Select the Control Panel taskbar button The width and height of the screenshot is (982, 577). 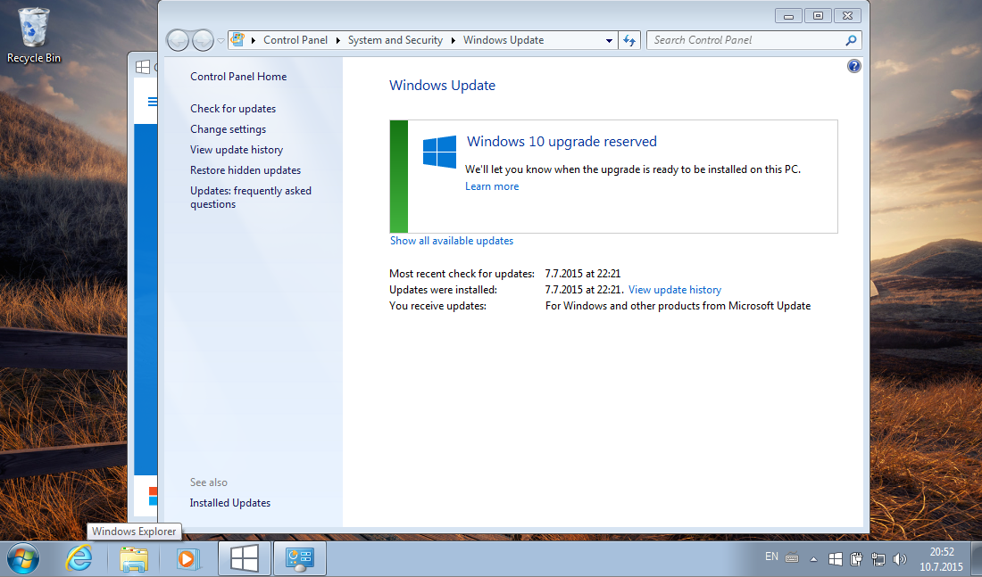299,558
